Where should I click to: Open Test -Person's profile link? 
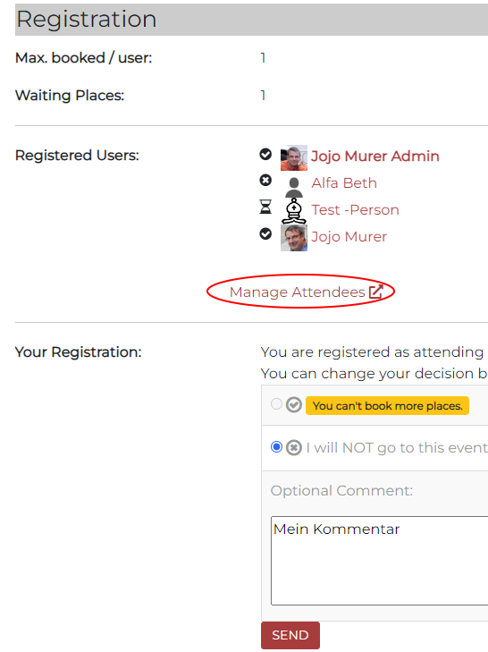pos(356,209)
